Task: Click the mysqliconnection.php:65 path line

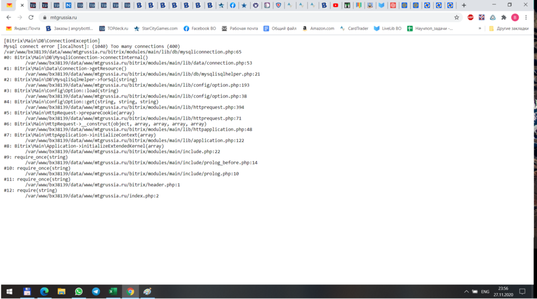Action: tap(122, 52)
